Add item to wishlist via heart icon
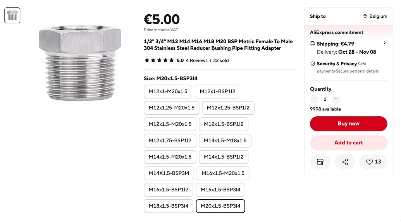 (370, 162)
